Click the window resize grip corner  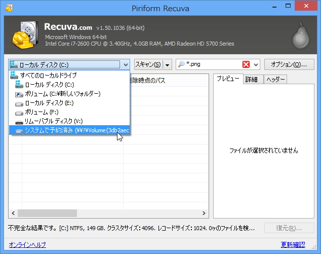(x=314, y=247)
